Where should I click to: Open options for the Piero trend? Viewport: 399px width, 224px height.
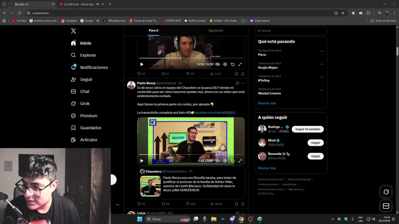tap(322, 51)
